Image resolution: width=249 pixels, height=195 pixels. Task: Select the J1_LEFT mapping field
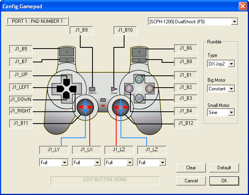tap(21, 88)
